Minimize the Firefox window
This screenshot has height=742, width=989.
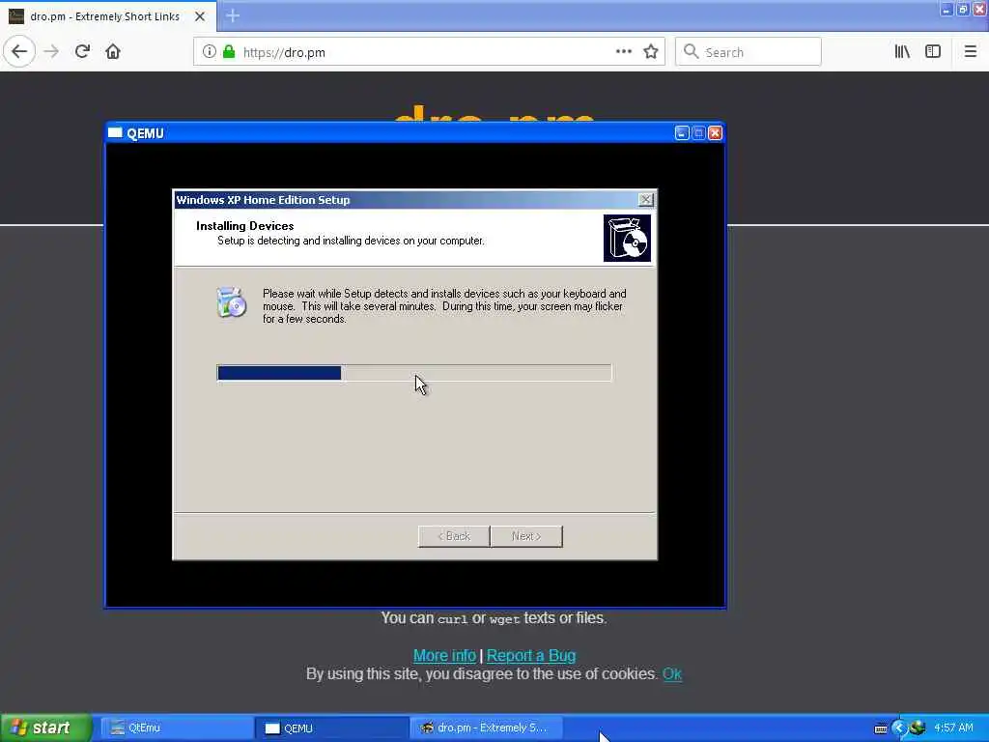(947, 9)
